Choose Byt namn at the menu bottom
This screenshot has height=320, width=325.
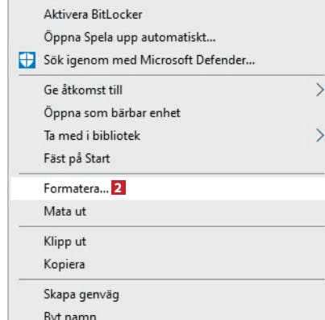pos(70,316)
